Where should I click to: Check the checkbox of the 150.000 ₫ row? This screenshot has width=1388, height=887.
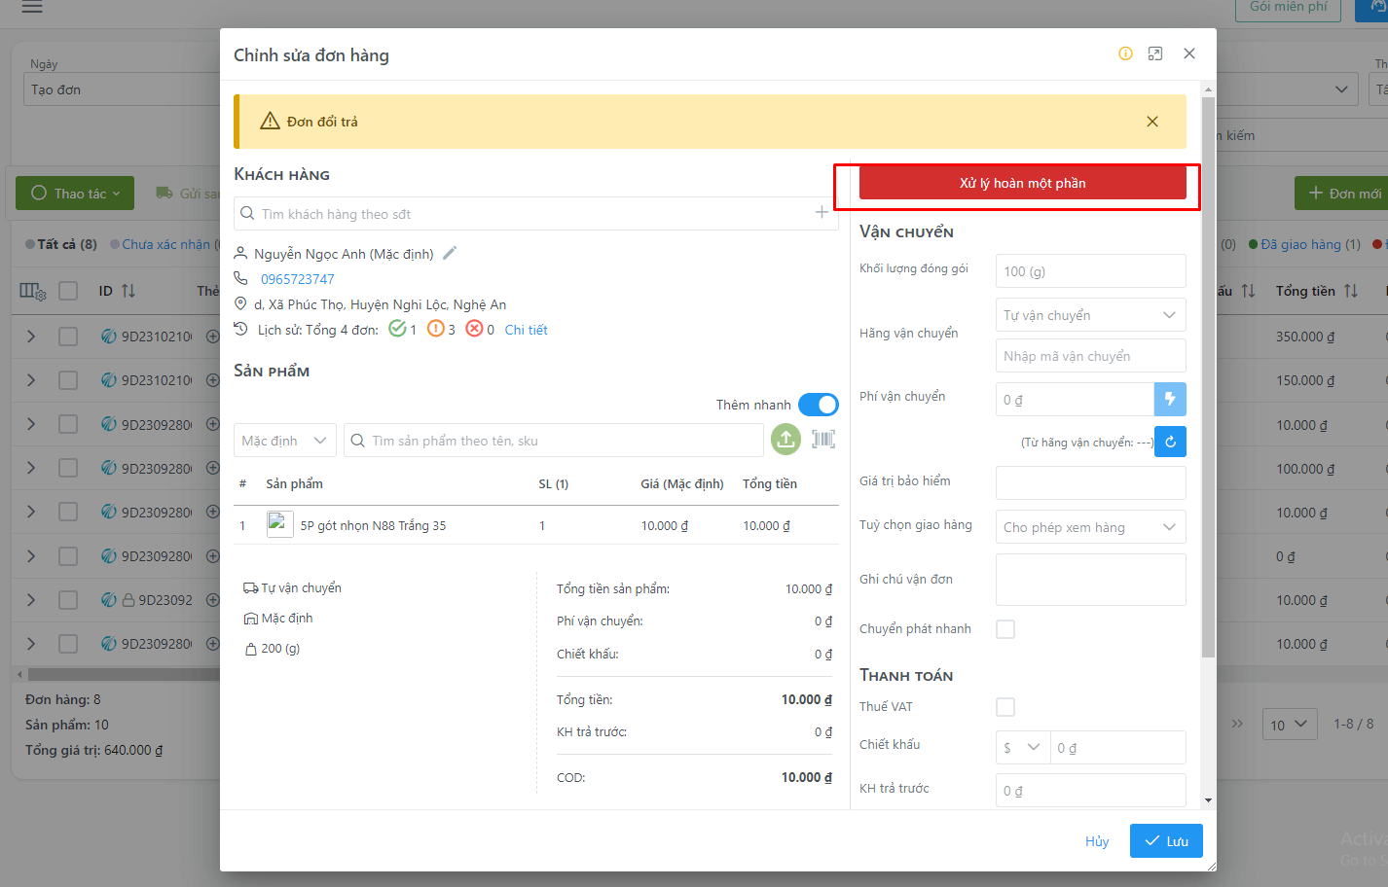tap(68, 380)
